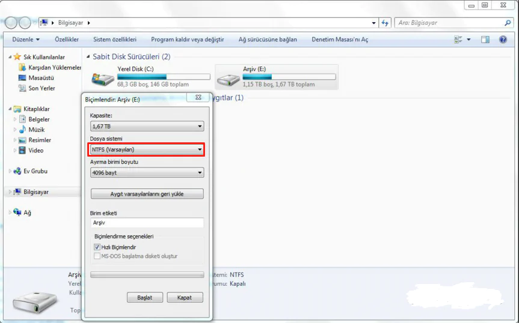Viewport: 519px width, 323px height.
Task: Open the Dosya sistemi NTFS dropdown
Action: coord(146,149)
